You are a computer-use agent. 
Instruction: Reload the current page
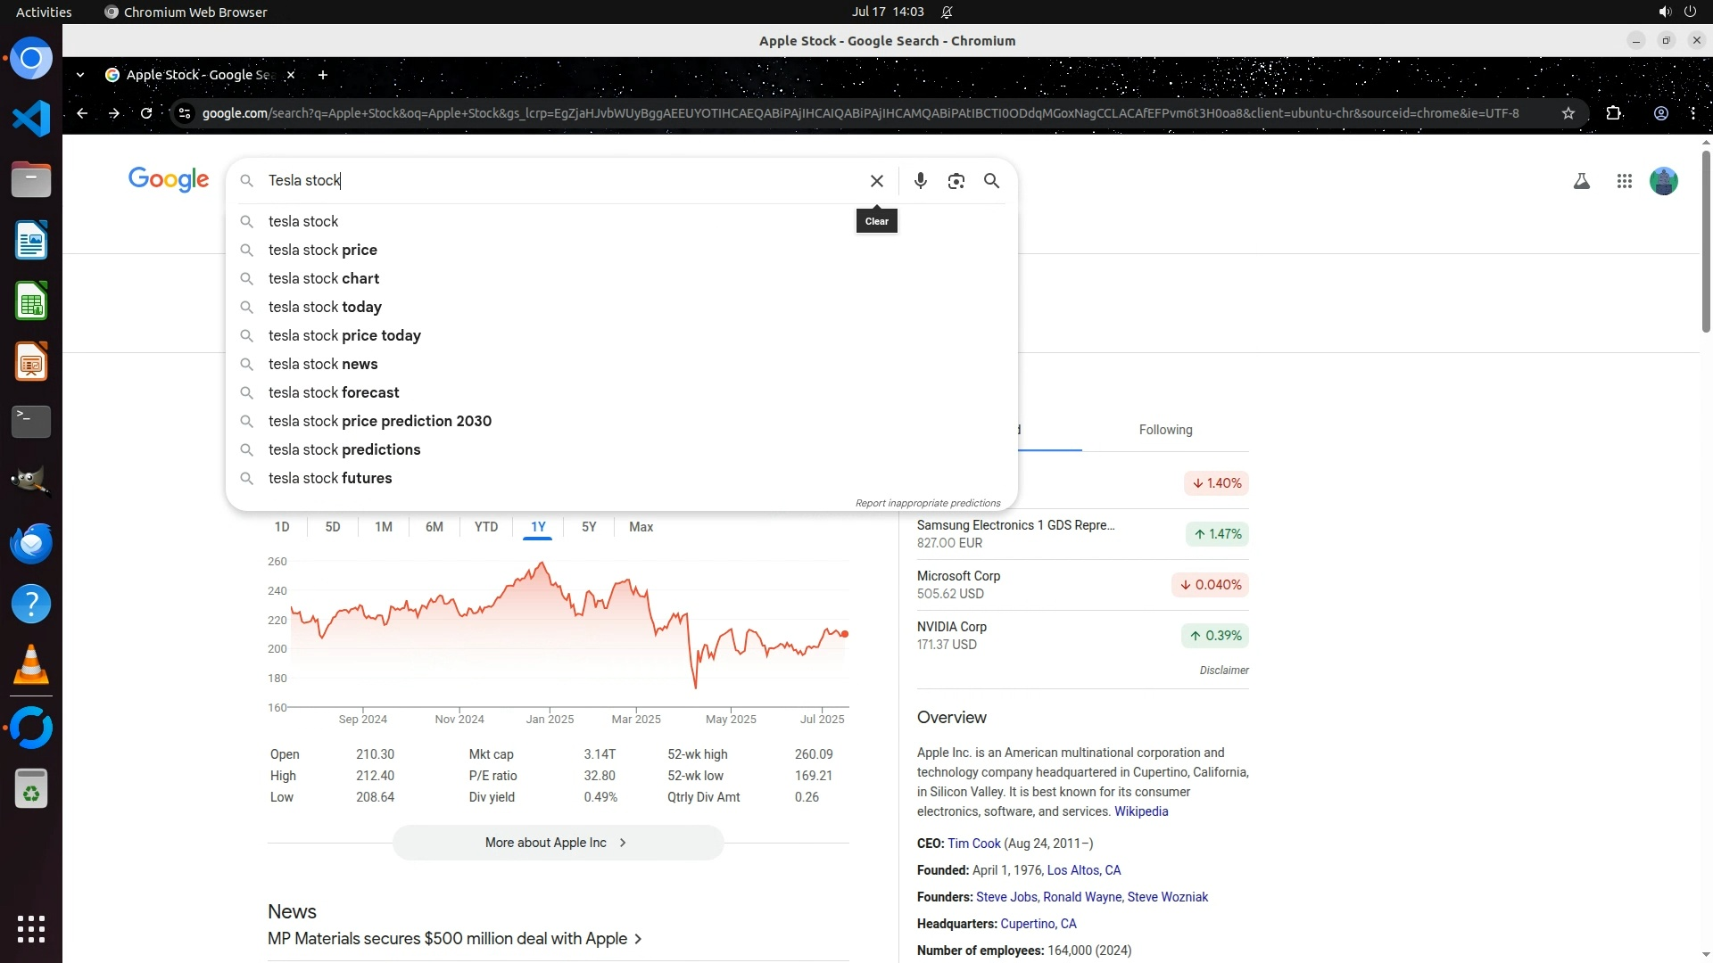(x=146, y=113)
